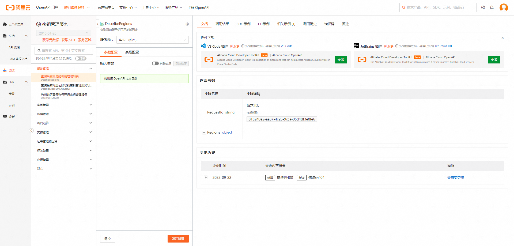
Task: Click the JetBrains plugin icon
Action: pyautogui.click(x=356, y=46)
